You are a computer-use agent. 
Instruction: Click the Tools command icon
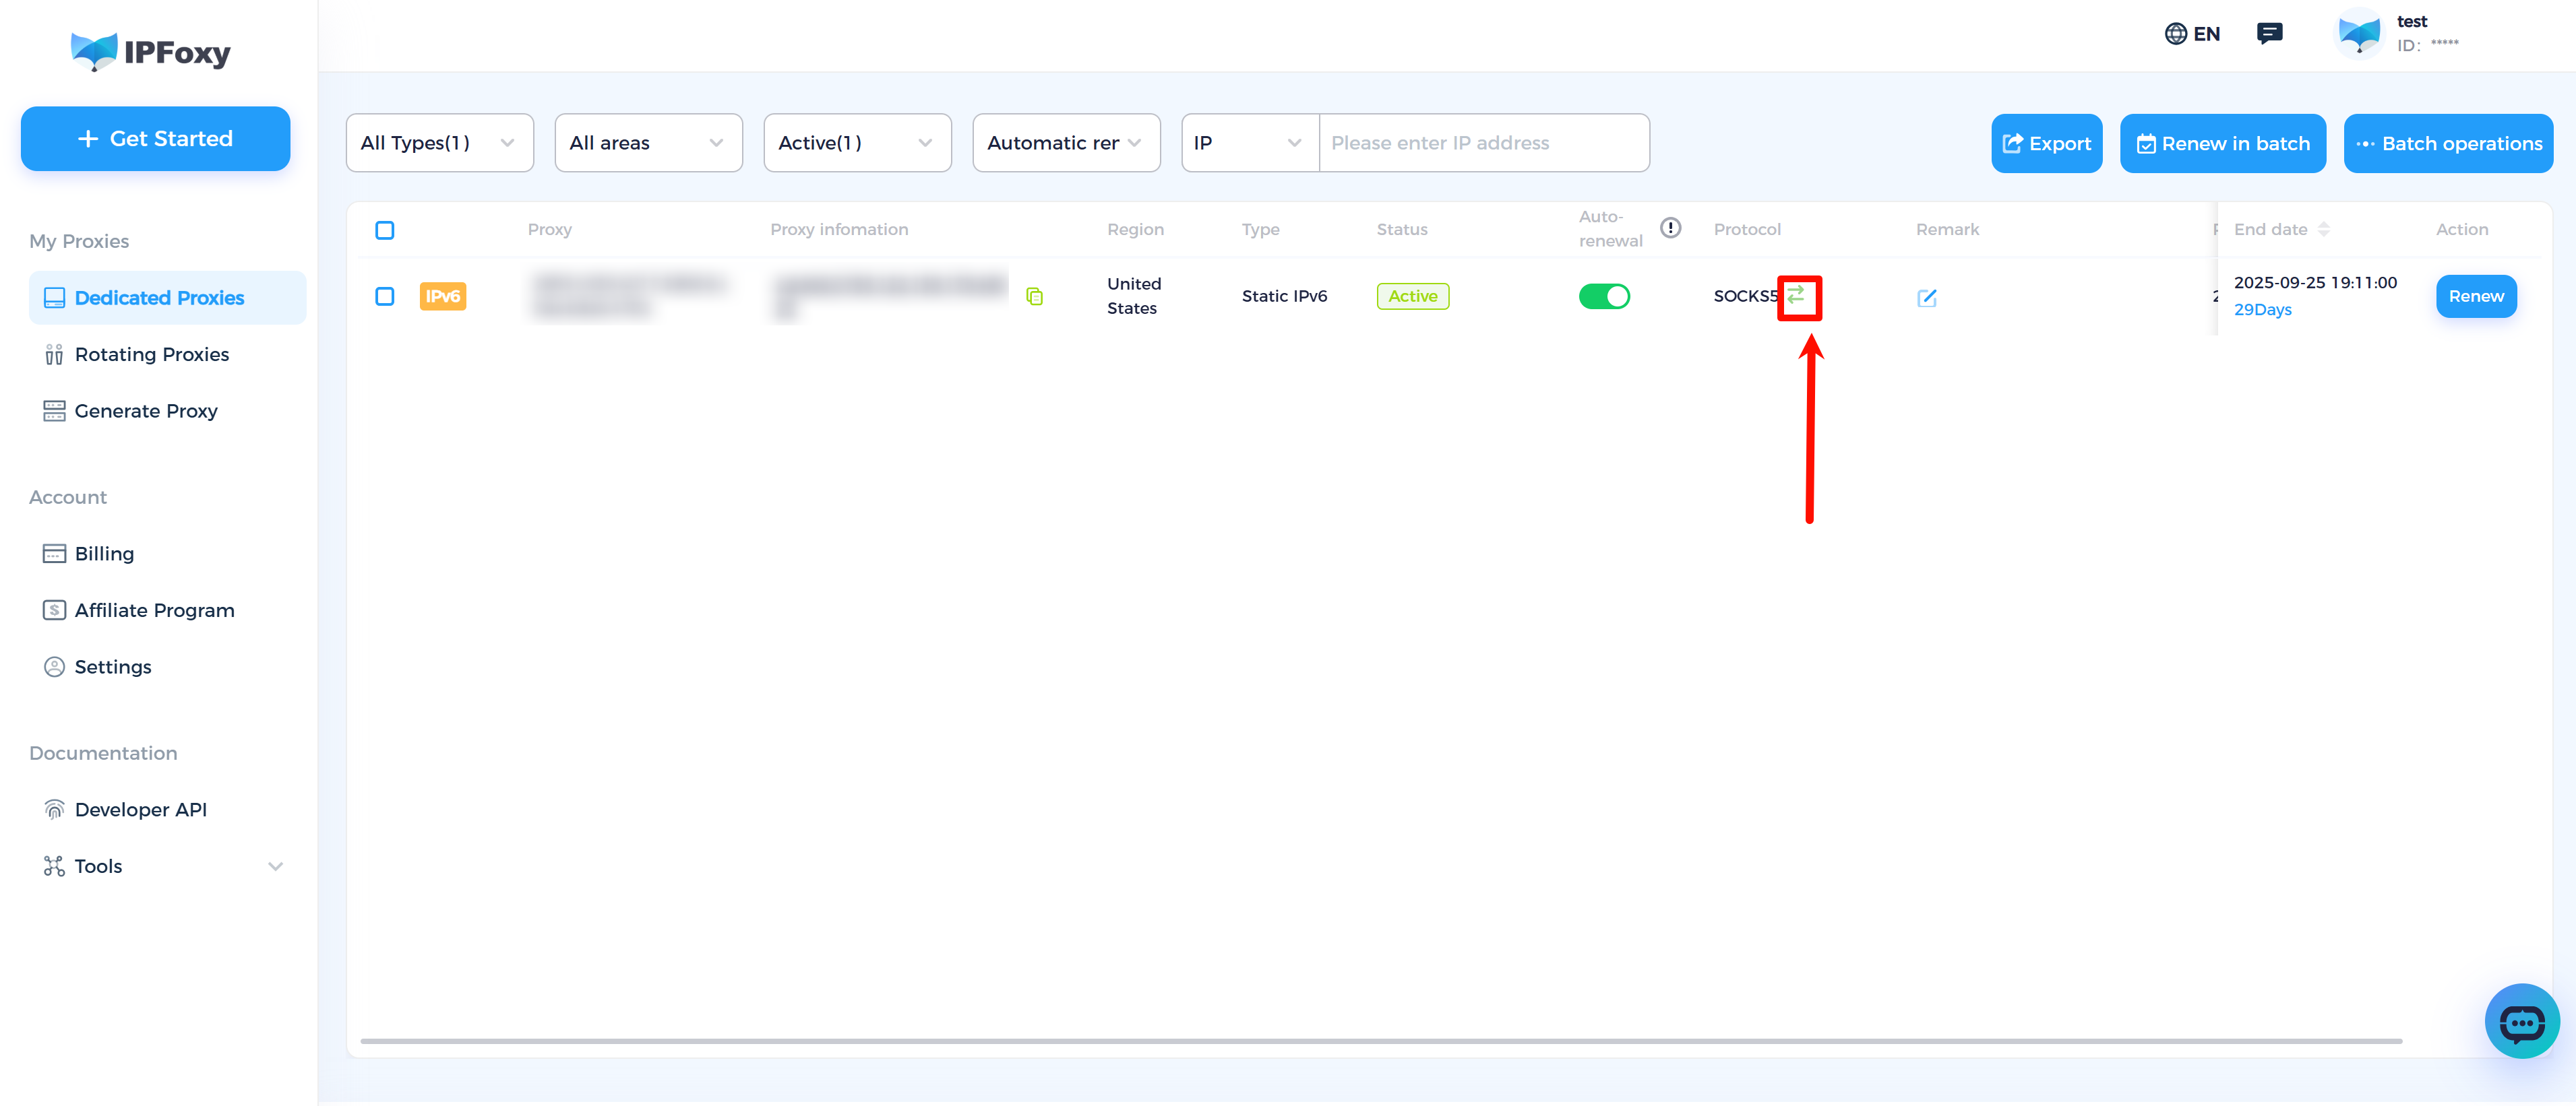[x=54, y=866]
